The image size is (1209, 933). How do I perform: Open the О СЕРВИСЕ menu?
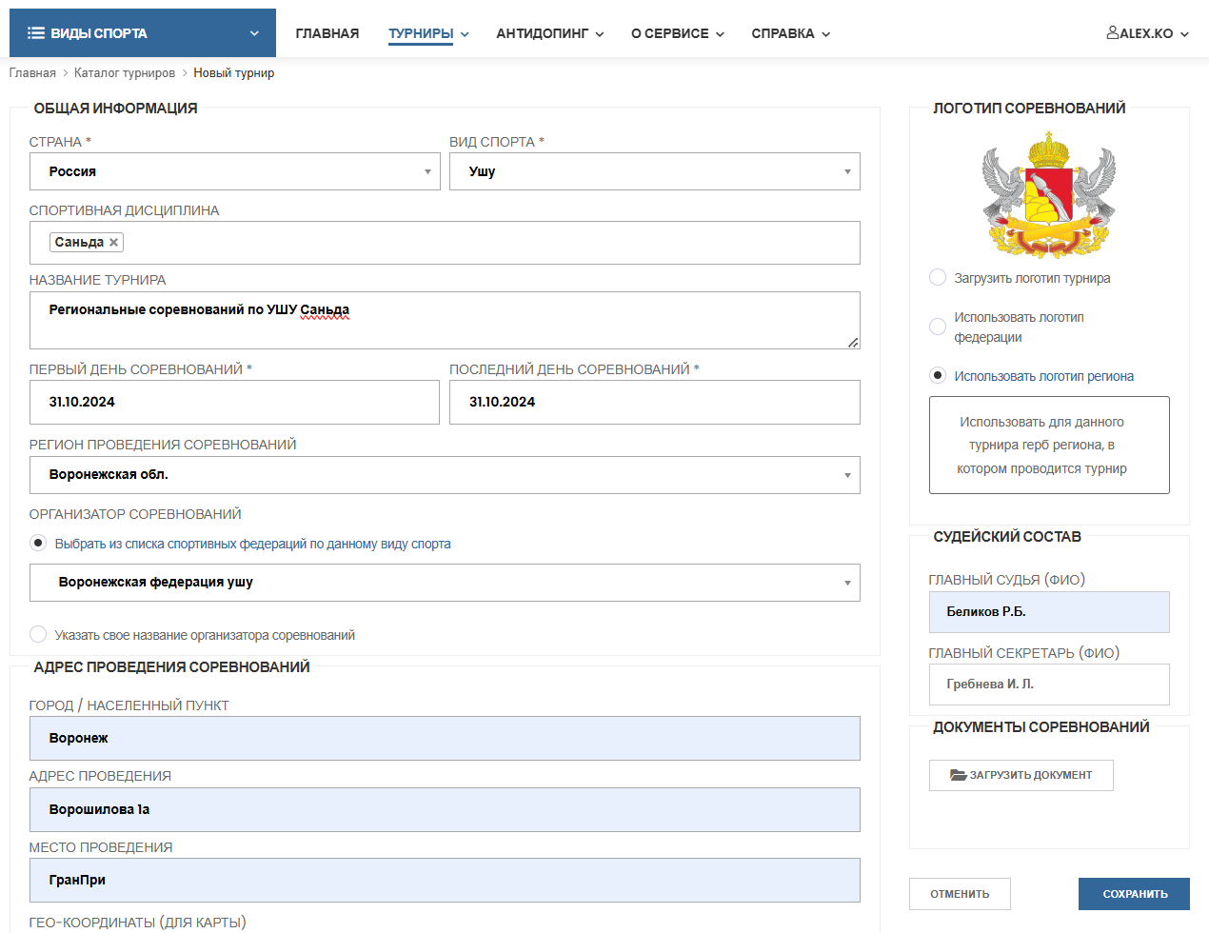(678, 33)
